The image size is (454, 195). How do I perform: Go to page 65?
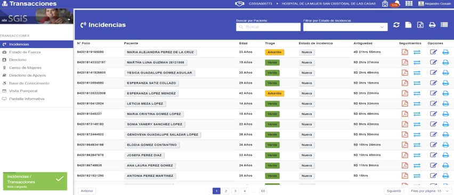(263, 191)
